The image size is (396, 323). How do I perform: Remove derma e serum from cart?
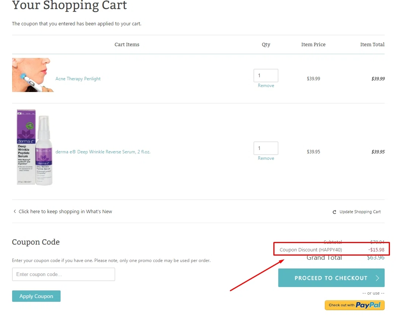click(x=266, y=158)
